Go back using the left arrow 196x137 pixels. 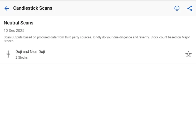coord(7,8)
